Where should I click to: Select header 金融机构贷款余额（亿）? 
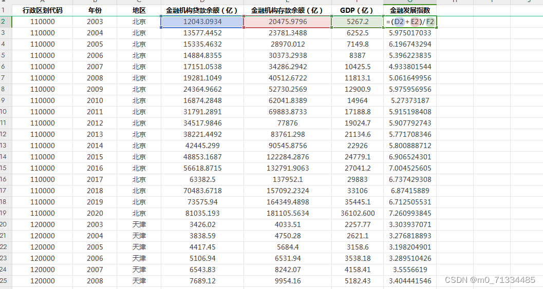click(x=202, y=10)
